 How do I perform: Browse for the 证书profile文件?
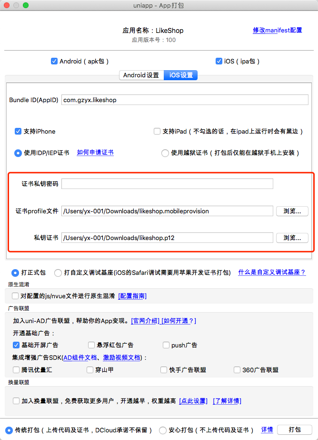pyautogui.click(x=292, y=211)
